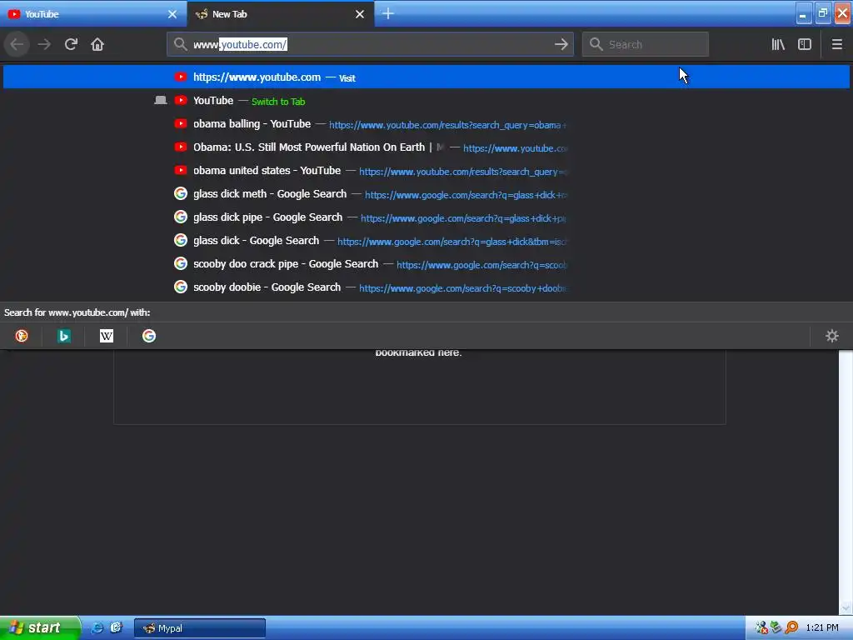853x640 pixels.
Task: Reload the current page
Action: point(71,45)
